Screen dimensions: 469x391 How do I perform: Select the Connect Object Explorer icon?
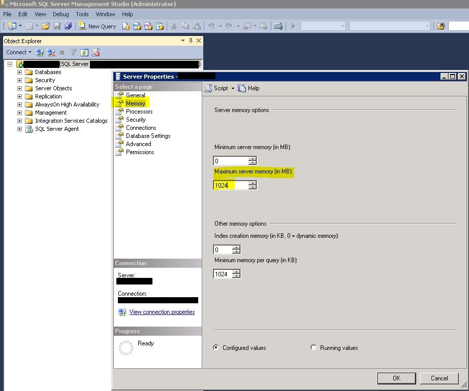coord(39,52)
